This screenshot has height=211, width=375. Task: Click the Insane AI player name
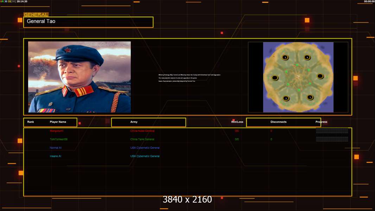click(x=55, y=156)
